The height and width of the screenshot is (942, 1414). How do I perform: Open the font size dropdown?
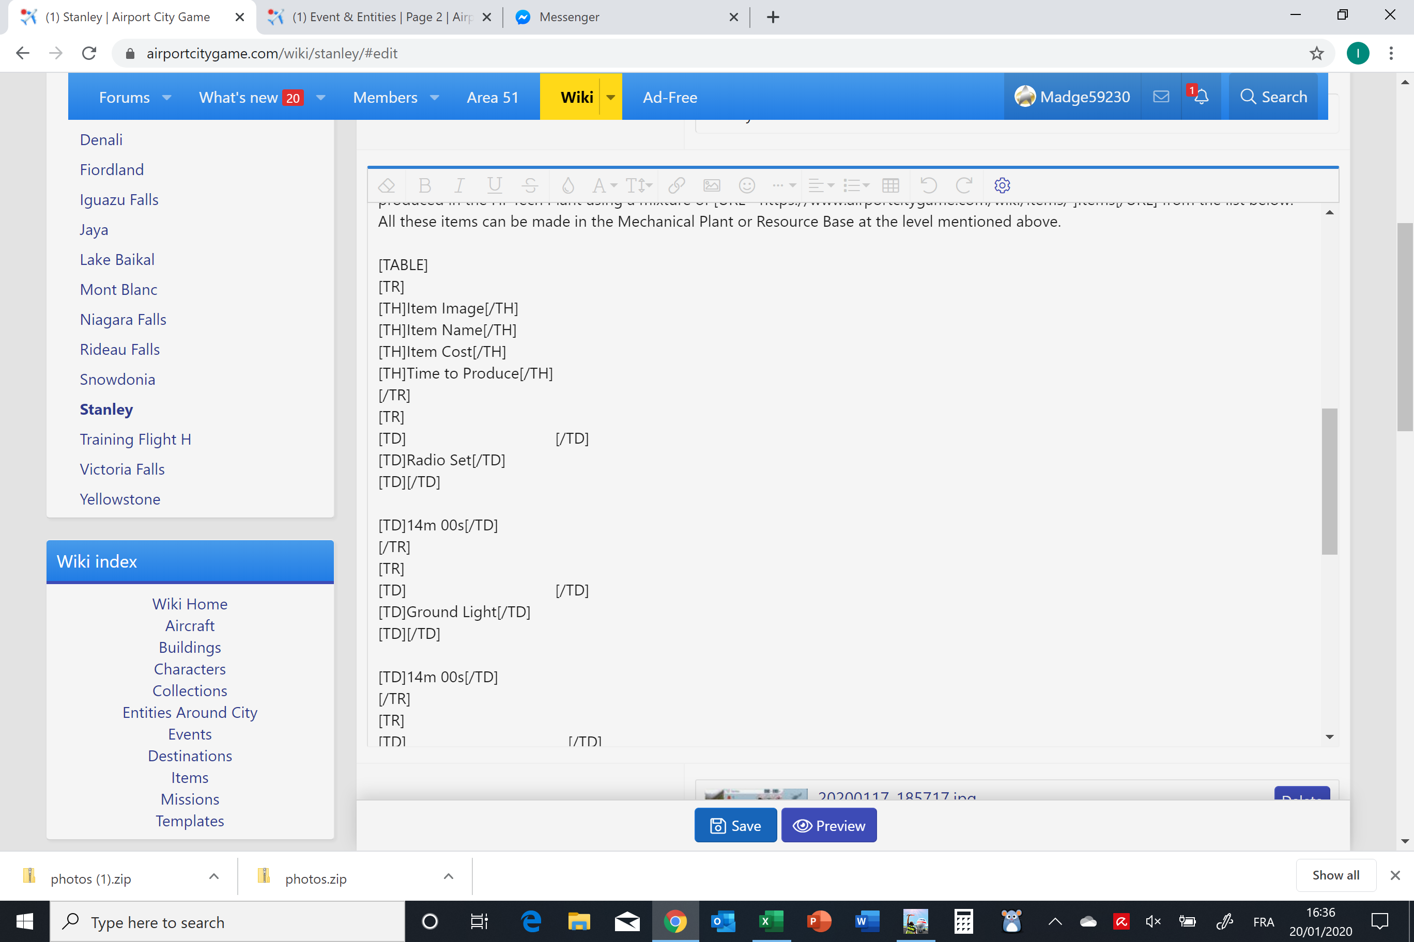638,185
